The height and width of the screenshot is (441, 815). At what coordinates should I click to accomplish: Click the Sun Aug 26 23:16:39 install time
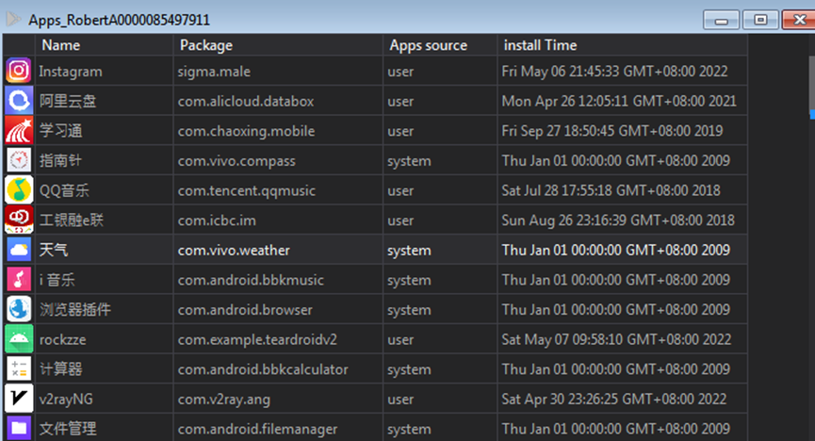point(623,220)
